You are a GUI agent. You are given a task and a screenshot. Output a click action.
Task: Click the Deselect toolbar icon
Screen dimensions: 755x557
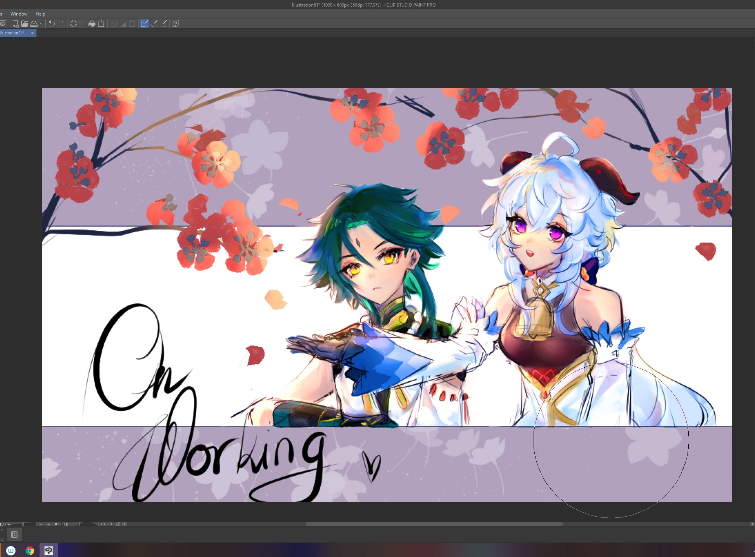pyautogui.click(x=114, y=24)
